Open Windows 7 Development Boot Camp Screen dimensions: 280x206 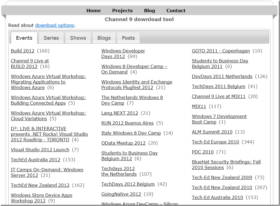[x=219, y=119]
